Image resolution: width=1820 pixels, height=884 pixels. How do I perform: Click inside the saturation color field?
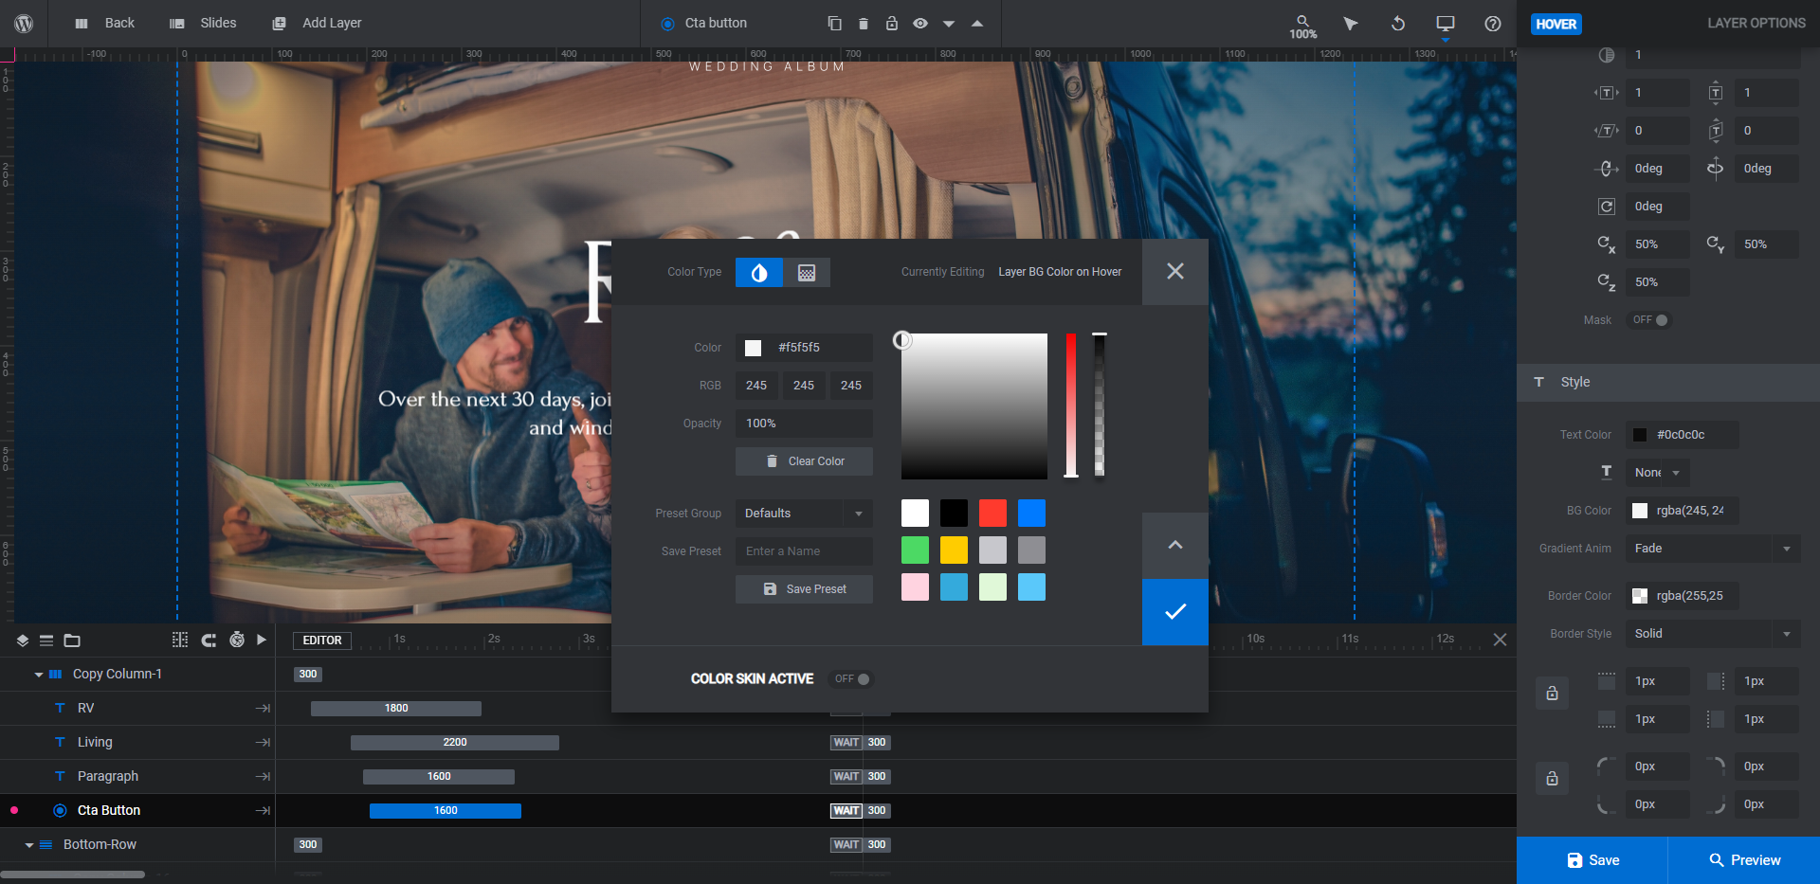coord(974,406)
